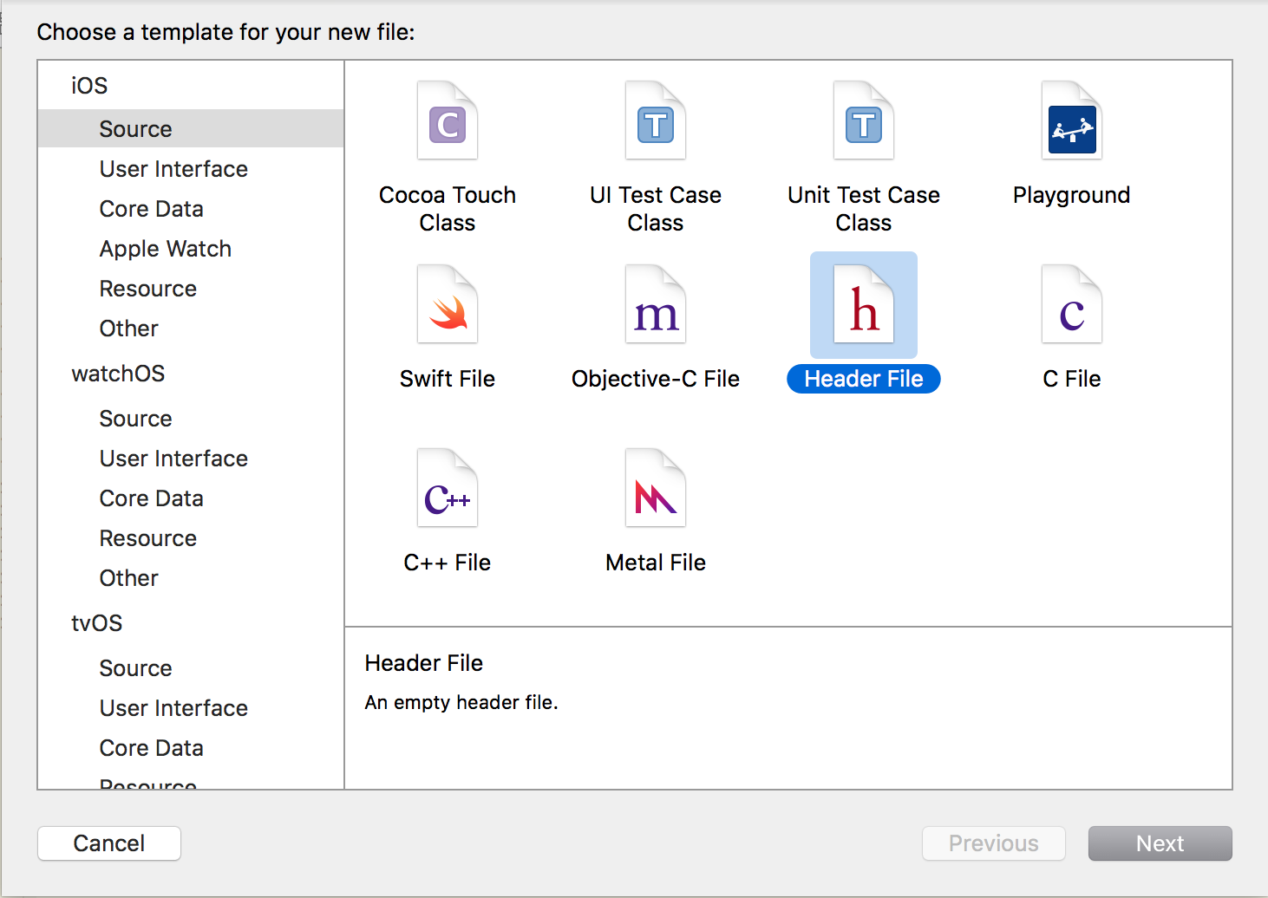This screenshot has width=1268, height=898.
Task: Click the 'Header File' description title
Action: 424,663
